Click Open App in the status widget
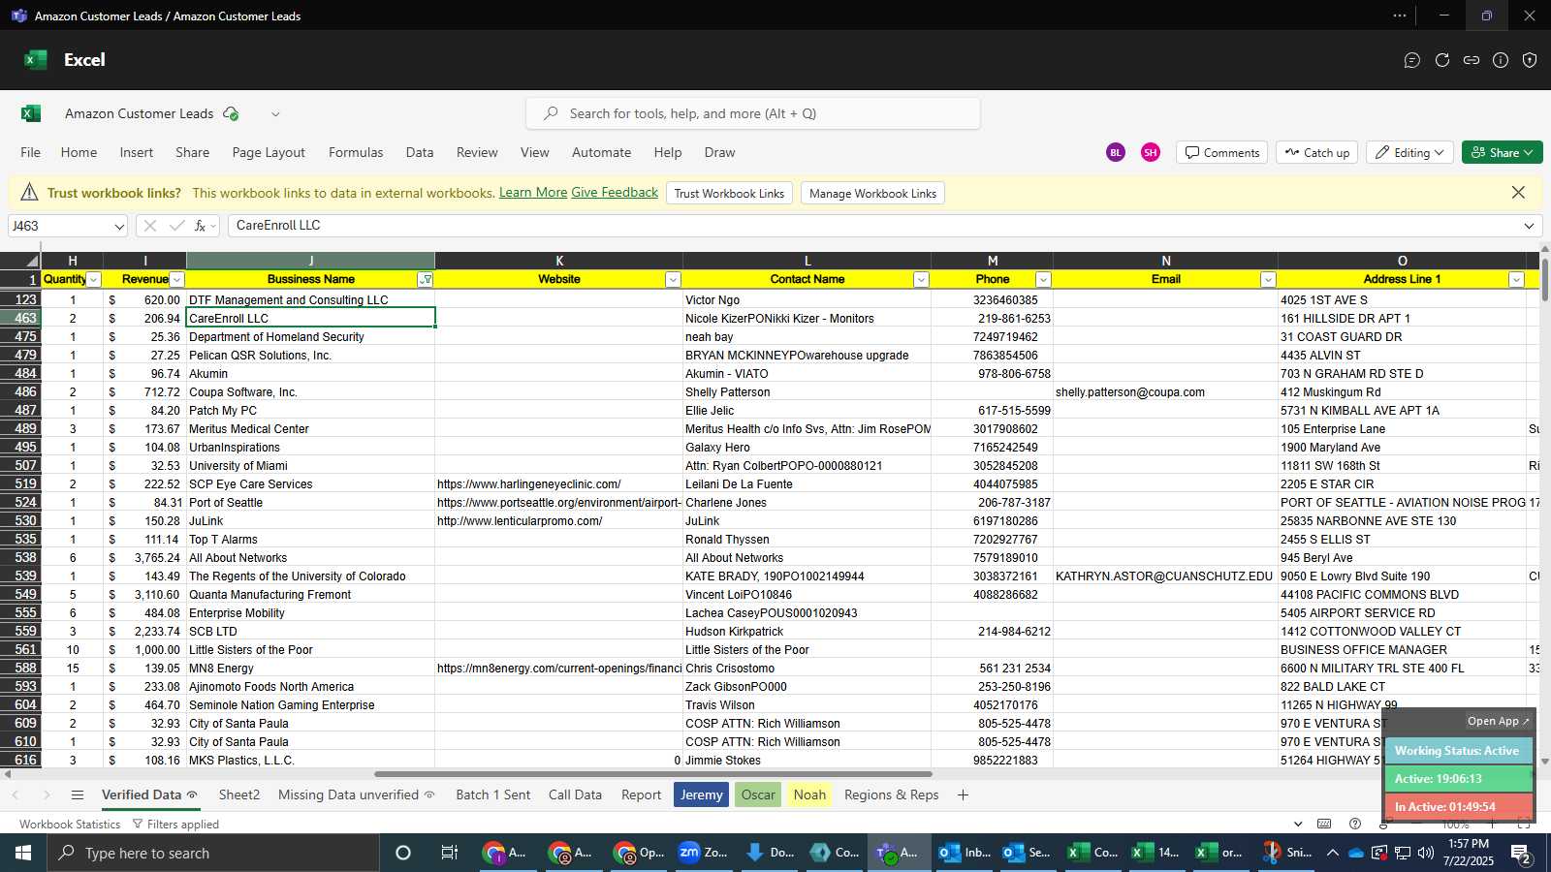Image resolution: width=1551 pixels, height=872 pixels. [x=1498, y=721]
